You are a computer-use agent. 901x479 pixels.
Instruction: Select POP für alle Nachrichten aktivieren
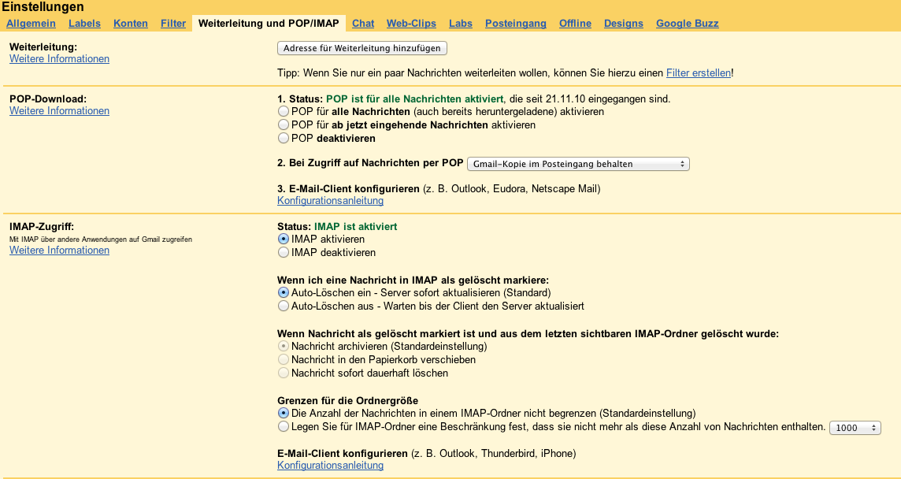click(284, 112)
